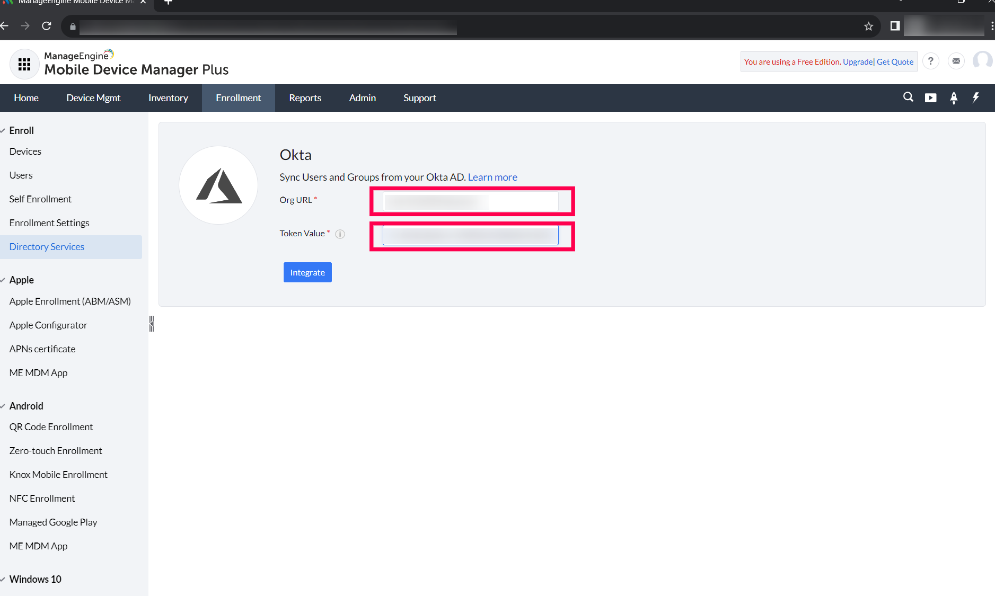Screen dimensions: 995x596
Task: Click the help question mark icon
Action: pyautogui.click(x=930, y=61)
